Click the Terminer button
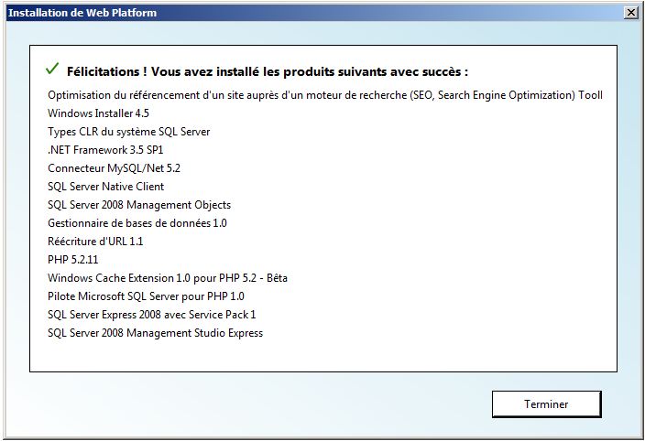 tap(546, 404)
